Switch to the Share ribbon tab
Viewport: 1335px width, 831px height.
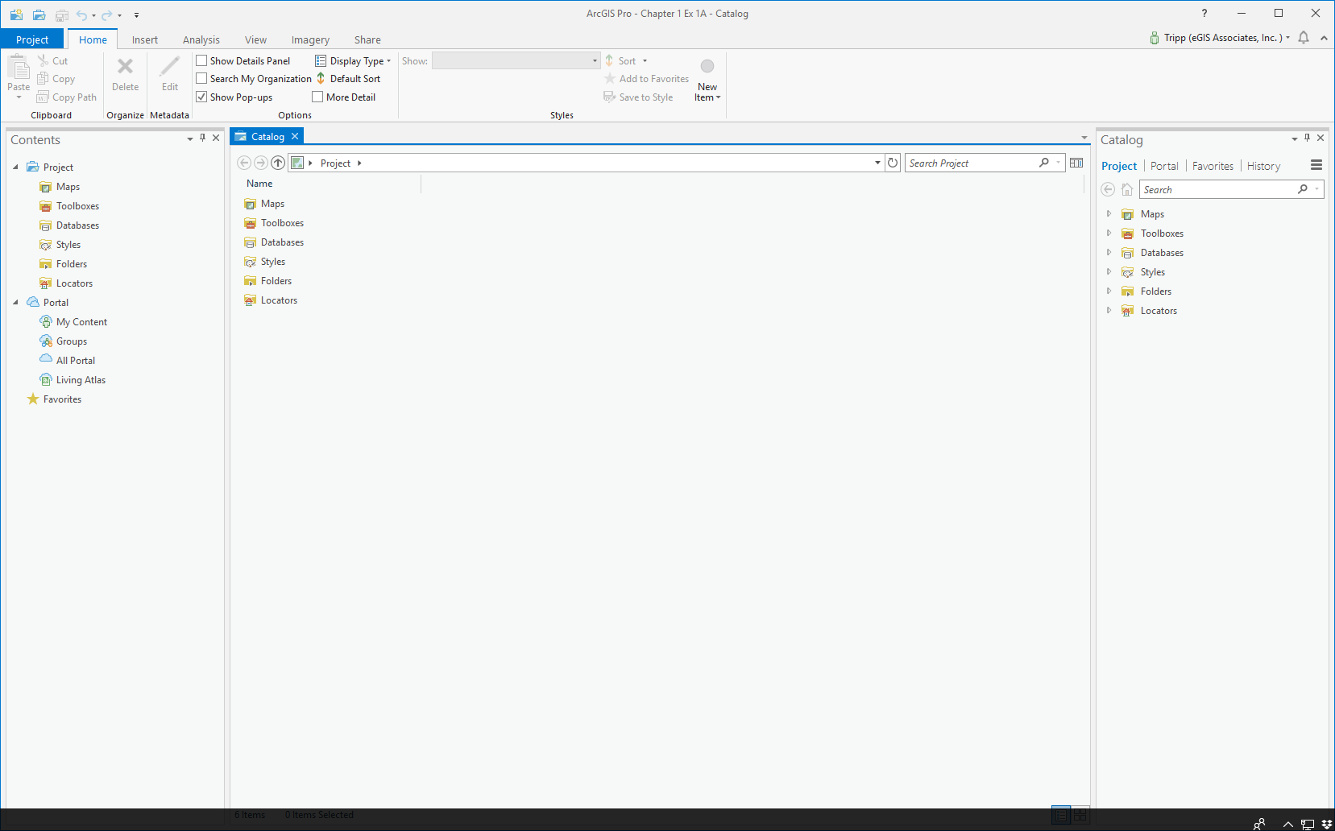point(367,39)
